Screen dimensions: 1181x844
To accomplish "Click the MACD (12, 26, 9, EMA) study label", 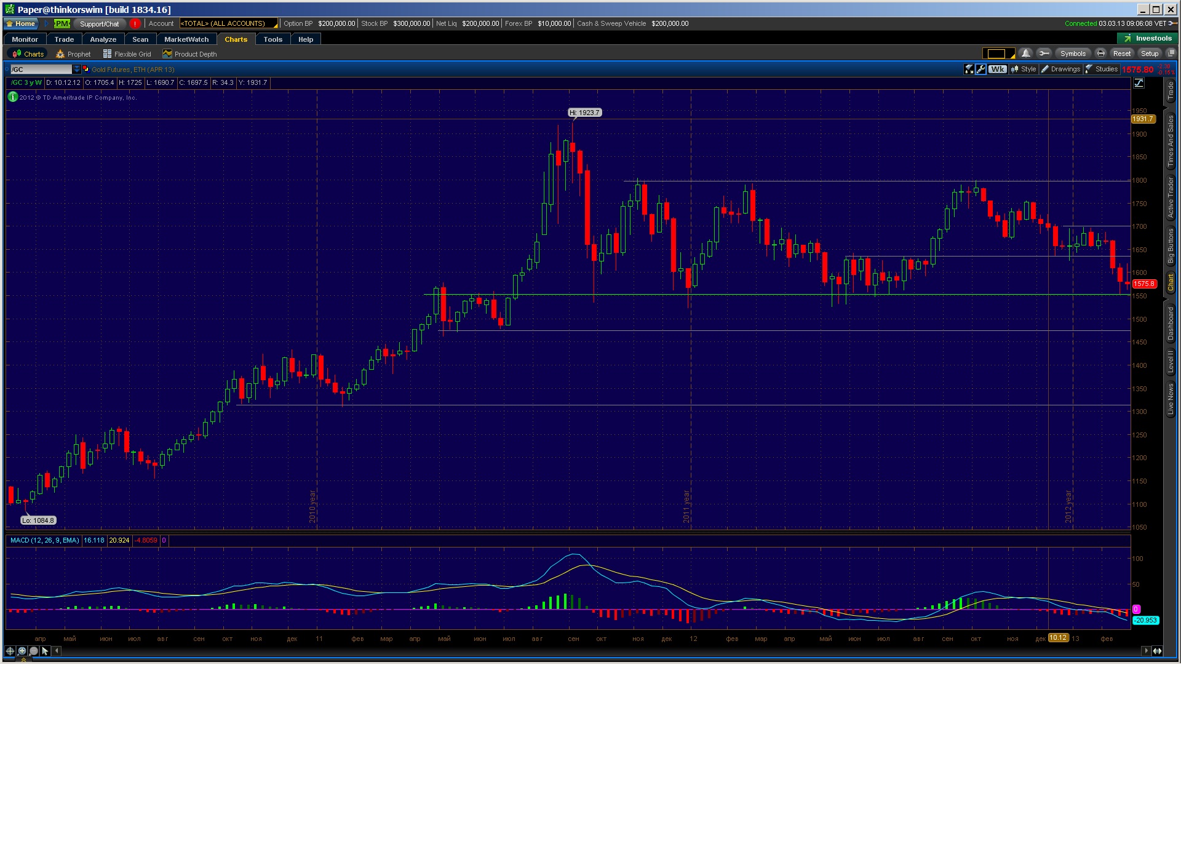I will (x=44, y=540).
